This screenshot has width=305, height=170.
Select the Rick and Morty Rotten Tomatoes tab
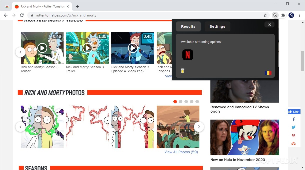point(42,6)
